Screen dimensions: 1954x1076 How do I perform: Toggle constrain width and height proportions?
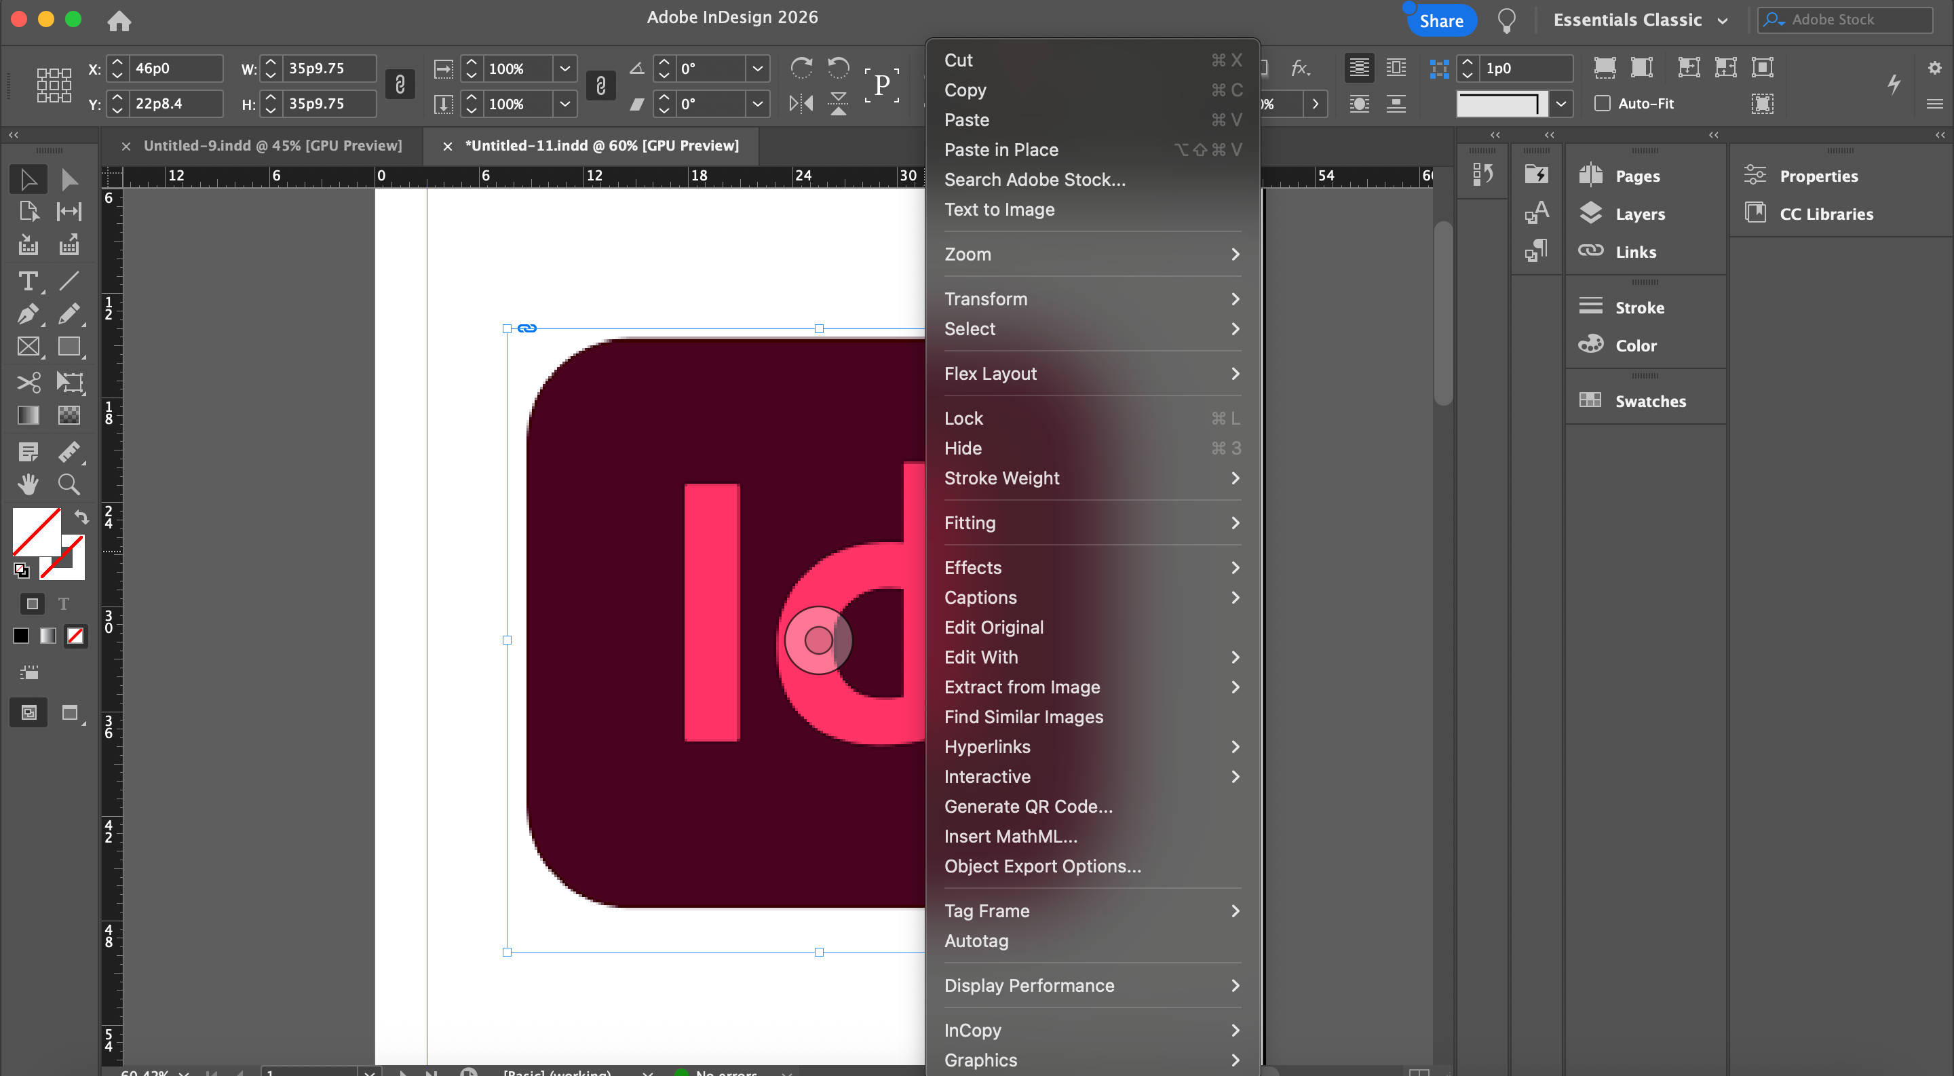(400, 85)
